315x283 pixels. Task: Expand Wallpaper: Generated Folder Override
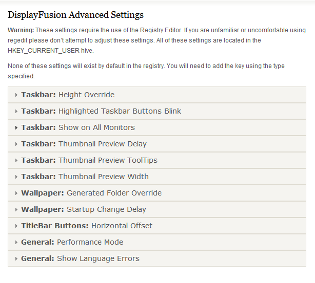pos(91,193)
